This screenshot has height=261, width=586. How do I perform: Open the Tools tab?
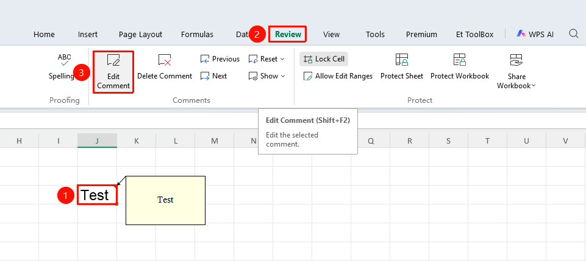[x=375, y=34]
